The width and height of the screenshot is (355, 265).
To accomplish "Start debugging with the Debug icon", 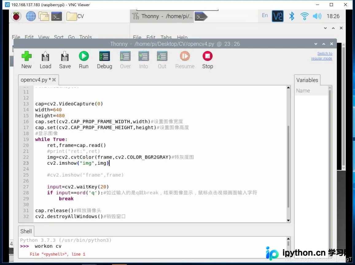I will pyautogui.click(x=105, y=56).
